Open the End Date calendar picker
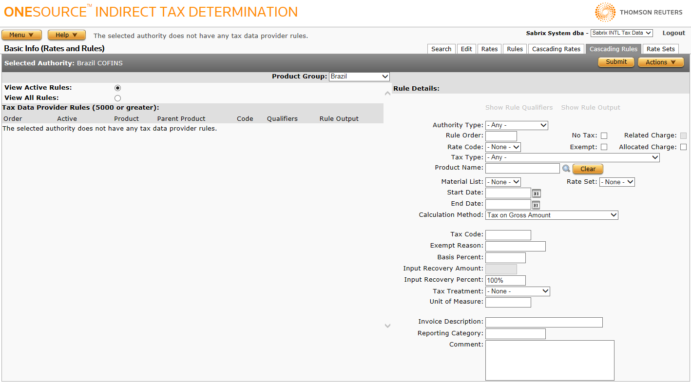 point(536,205)
